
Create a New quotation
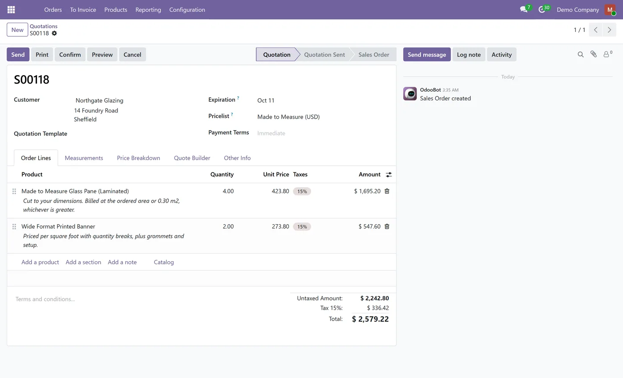click(17, 30)
